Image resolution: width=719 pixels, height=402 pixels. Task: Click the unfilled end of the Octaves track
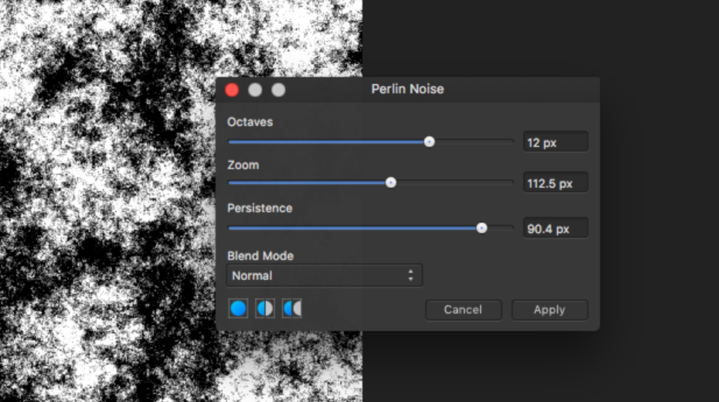474,142
